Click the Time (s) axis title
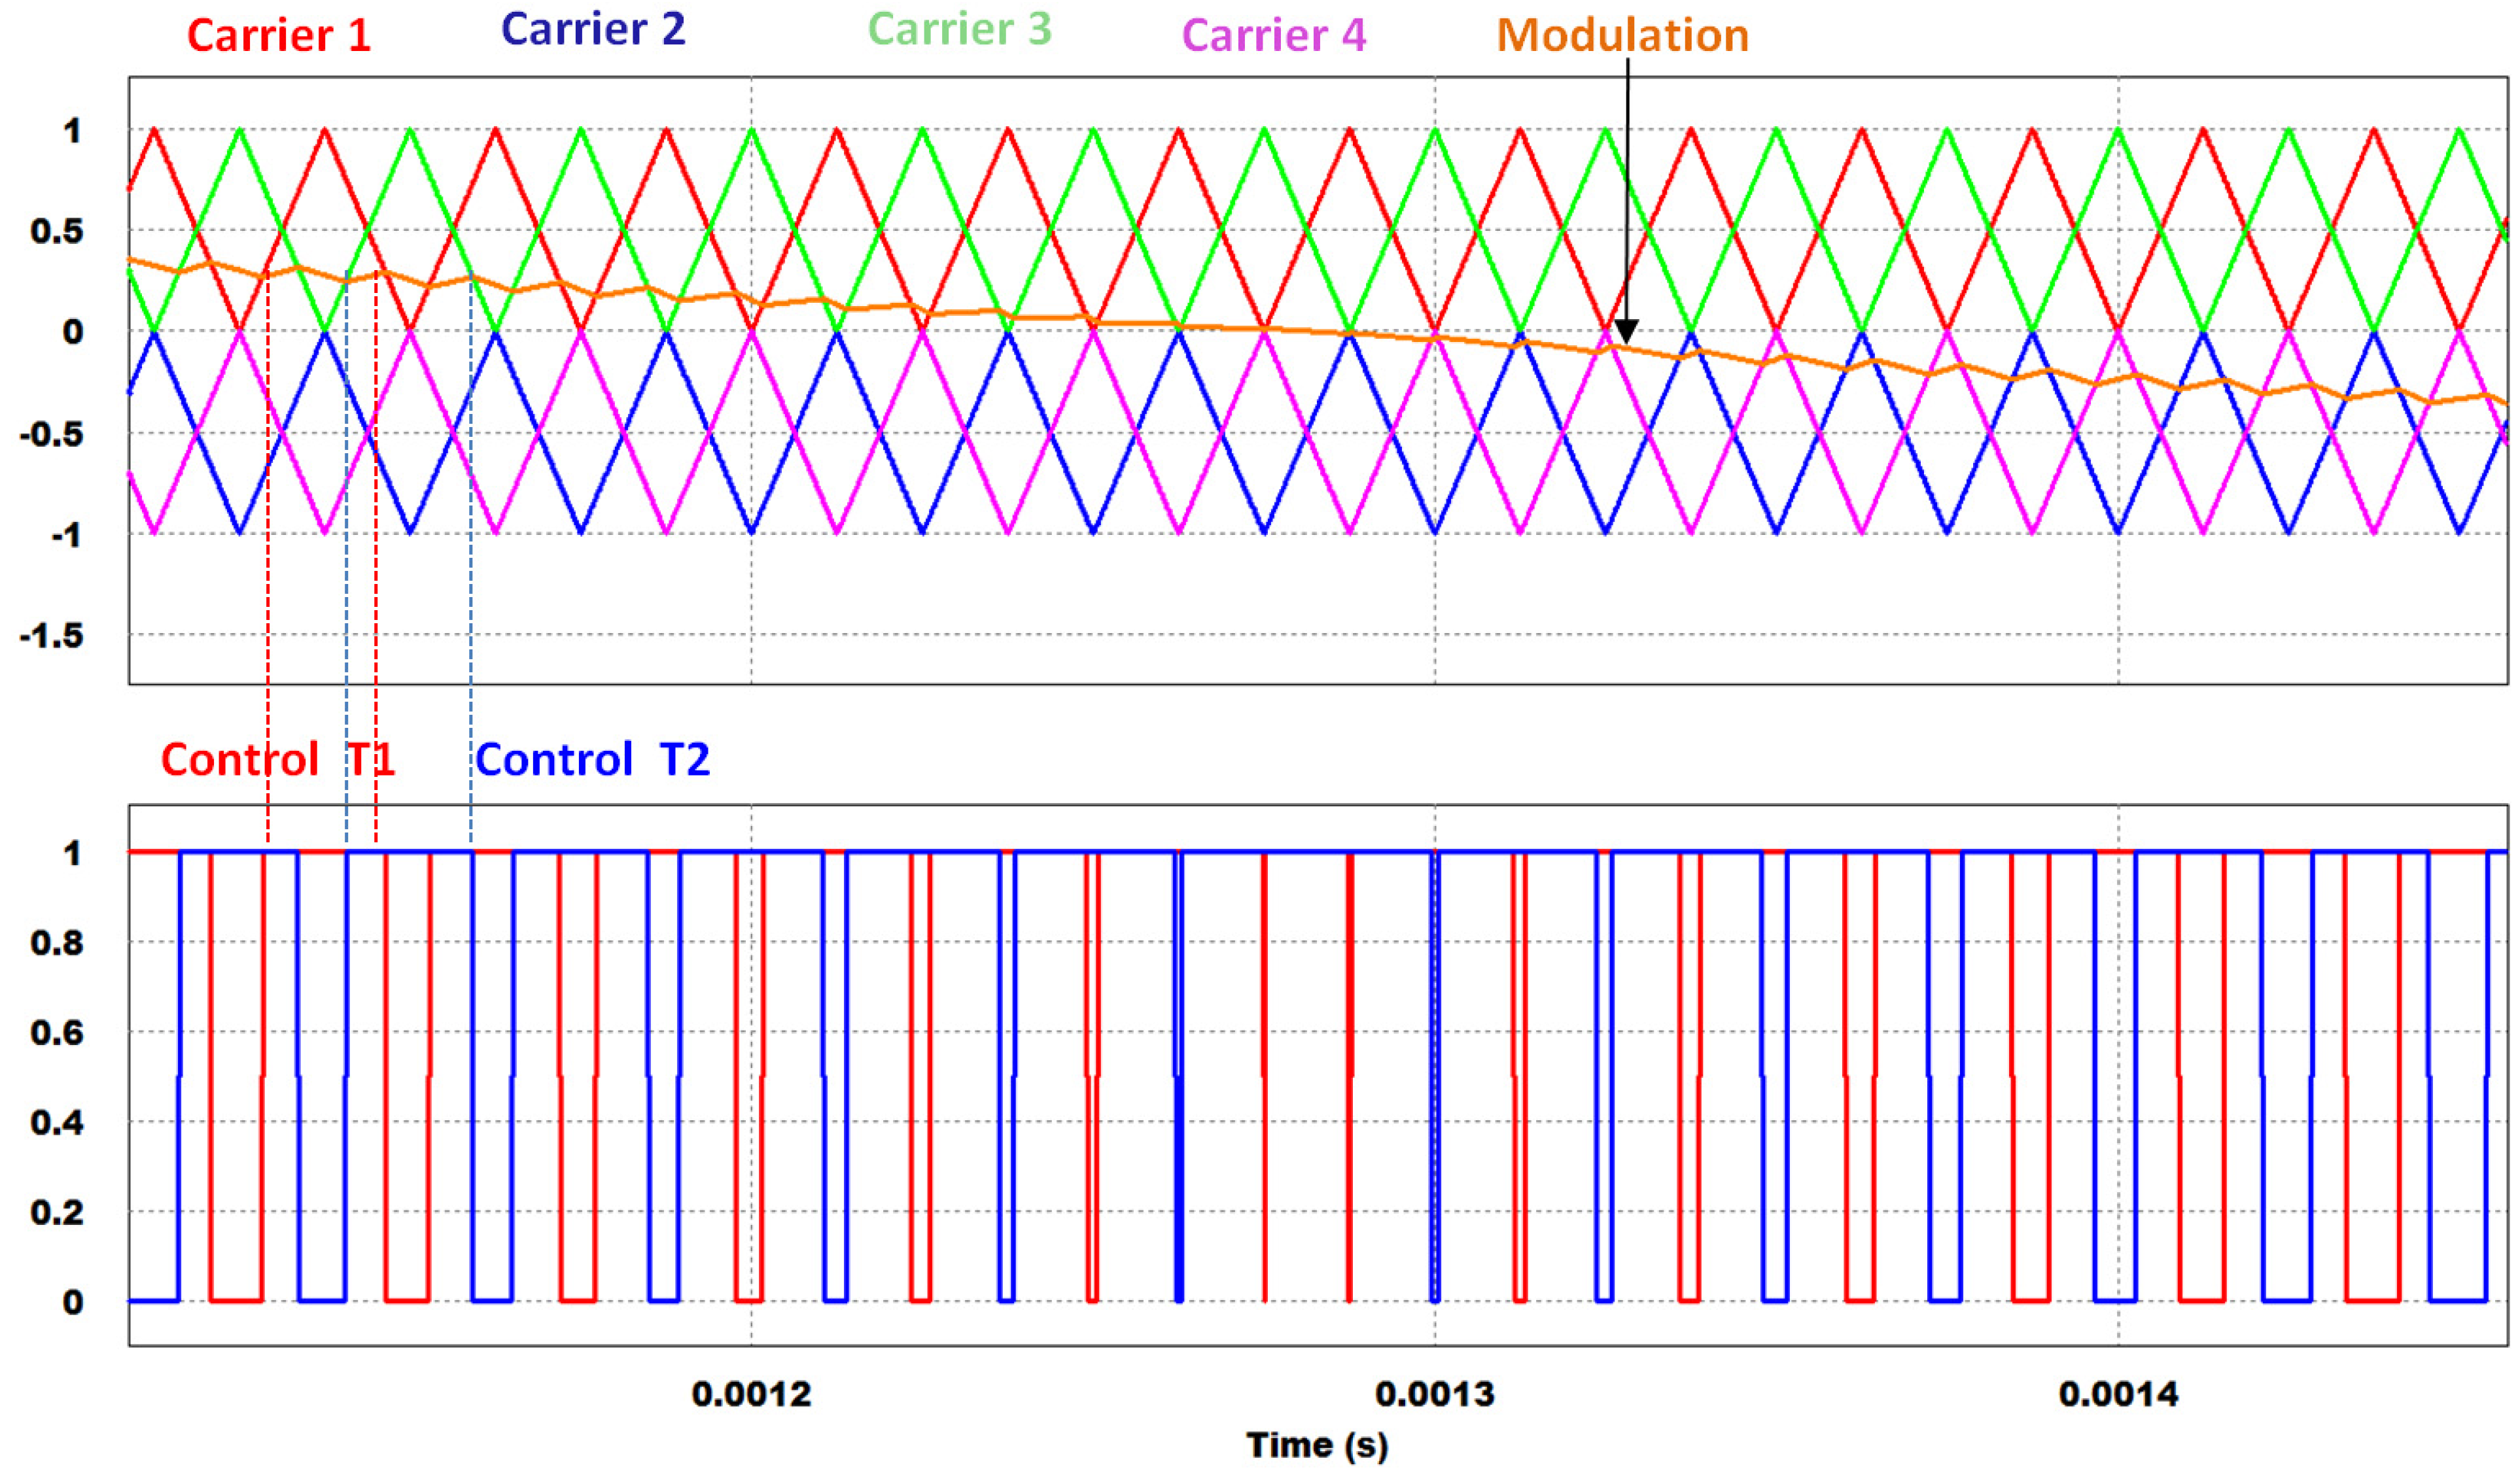This screenshot has height=1476, width=2520. (x=1317, y=1445)
